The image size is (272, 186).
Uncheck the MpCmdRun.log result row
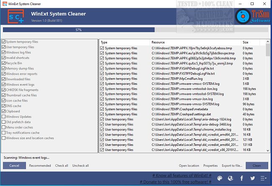[102, 79]
